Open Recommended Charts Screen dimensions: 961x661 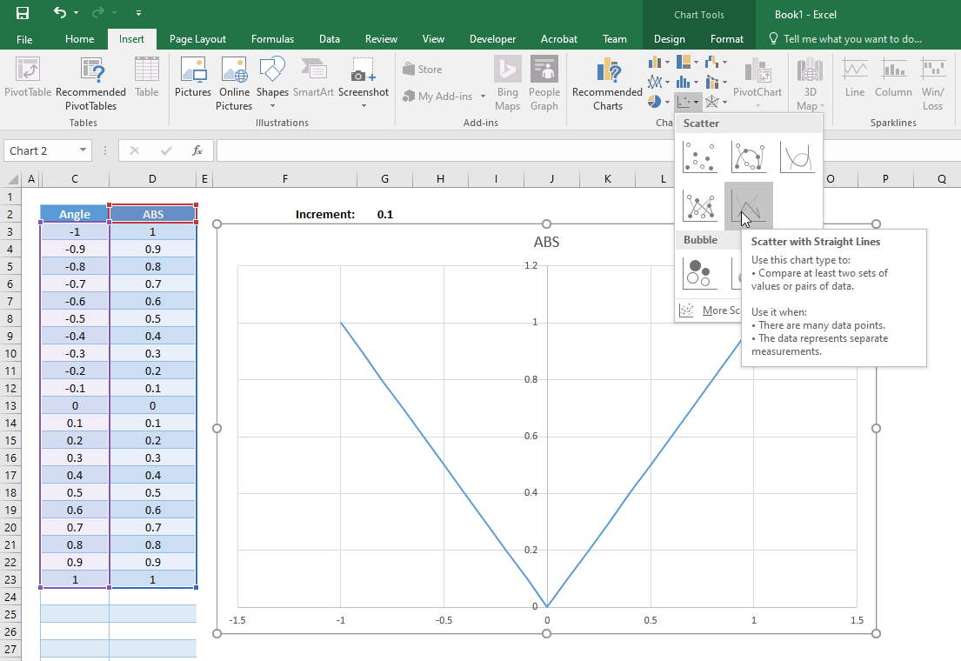pos(607,84)
